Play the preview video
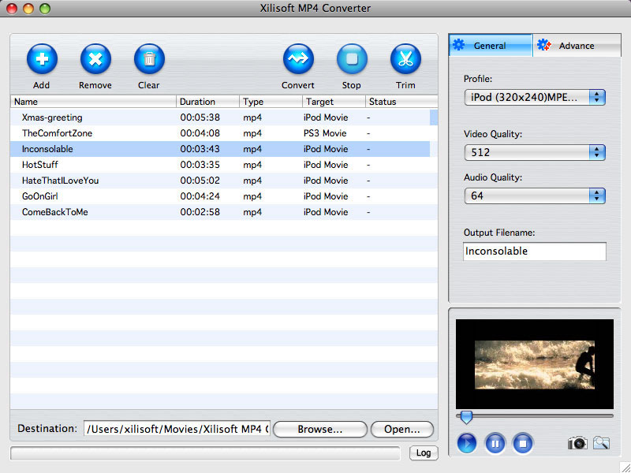 467,444
